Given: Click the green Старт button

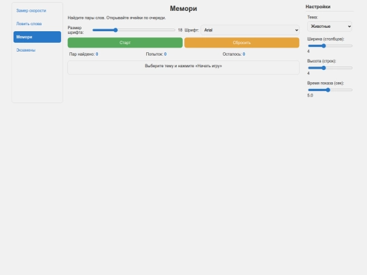Looking at the screenshot, I should (125, 43).
